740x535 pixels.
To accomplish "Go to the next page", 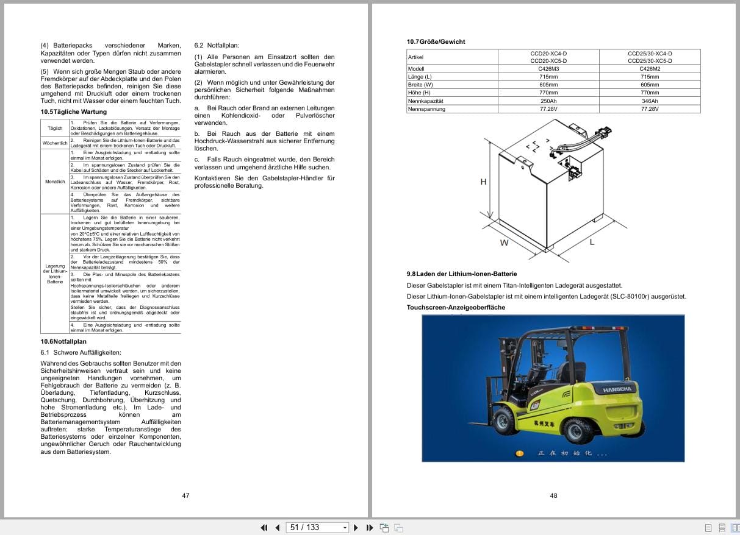I will (356, 528).
